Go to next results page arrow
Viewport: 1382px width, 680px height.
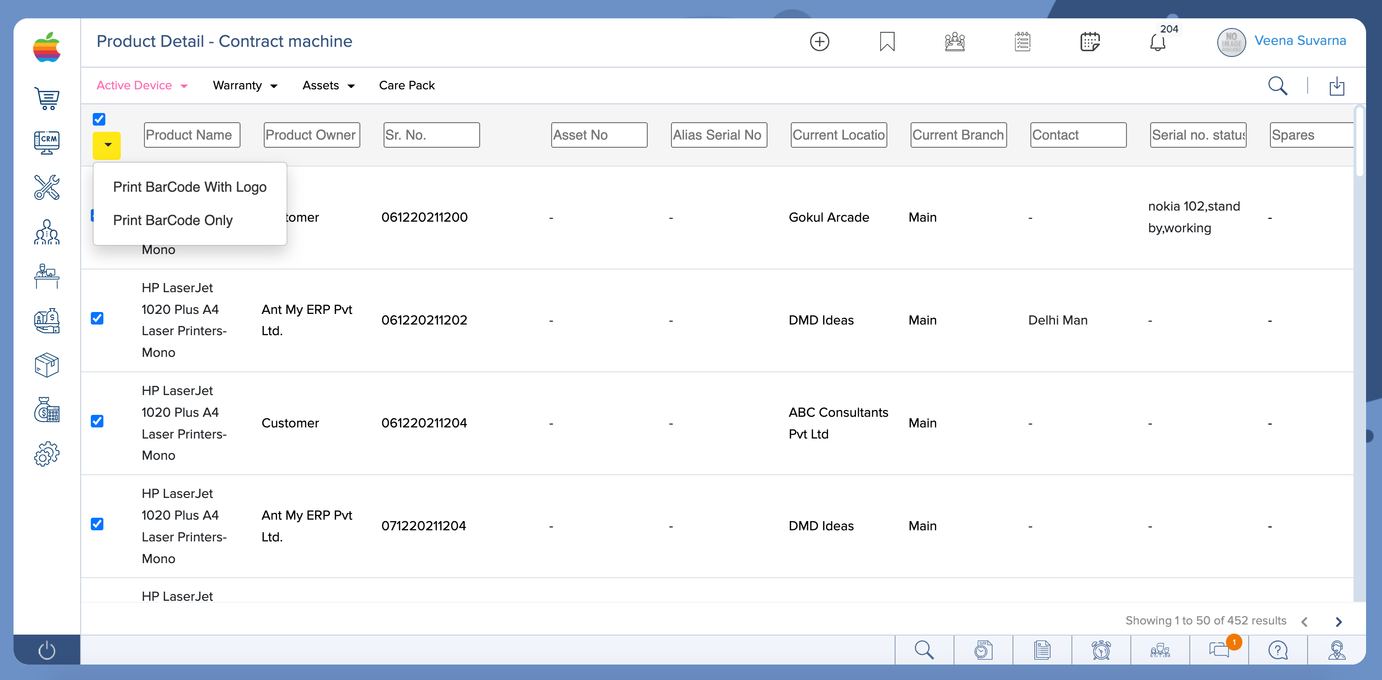point(1339,622)
